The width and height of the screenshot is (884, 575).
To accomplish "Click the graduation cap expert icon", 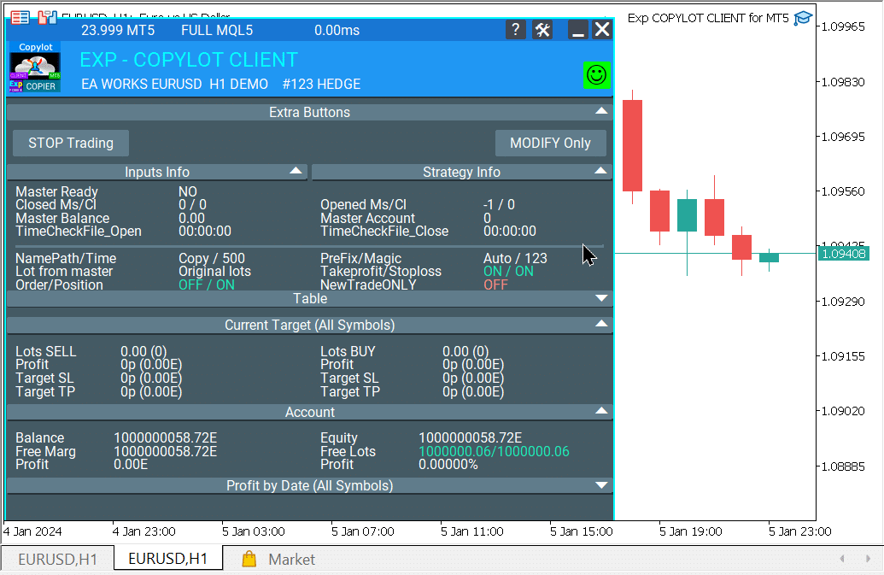I will pos(803,18).
